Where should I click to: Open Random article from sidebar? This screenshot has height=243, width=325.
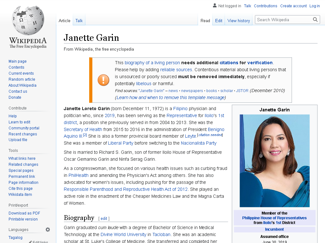[22, 79]
